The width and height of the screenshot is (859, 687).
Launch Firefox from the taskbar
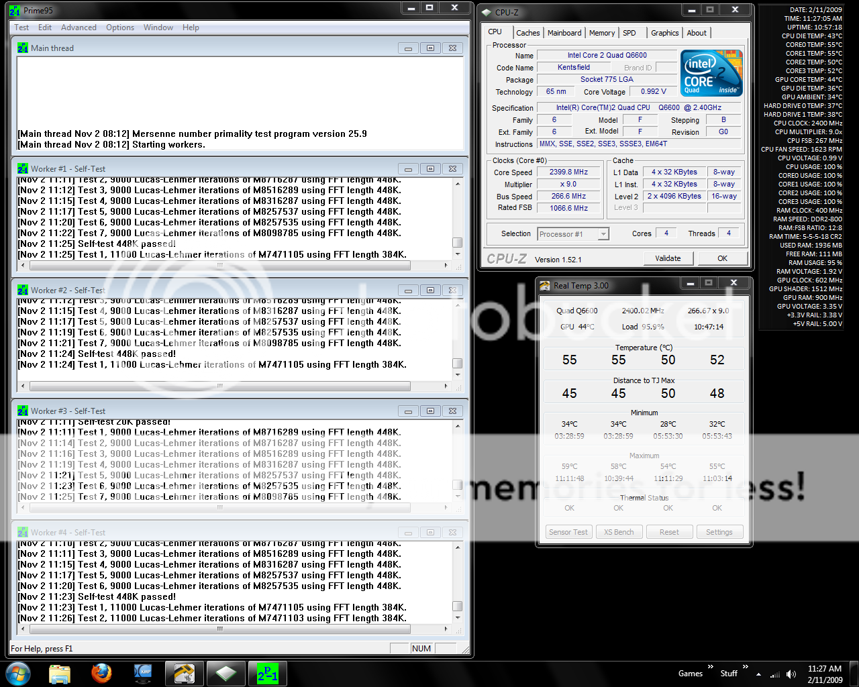(x=101, y=673)
